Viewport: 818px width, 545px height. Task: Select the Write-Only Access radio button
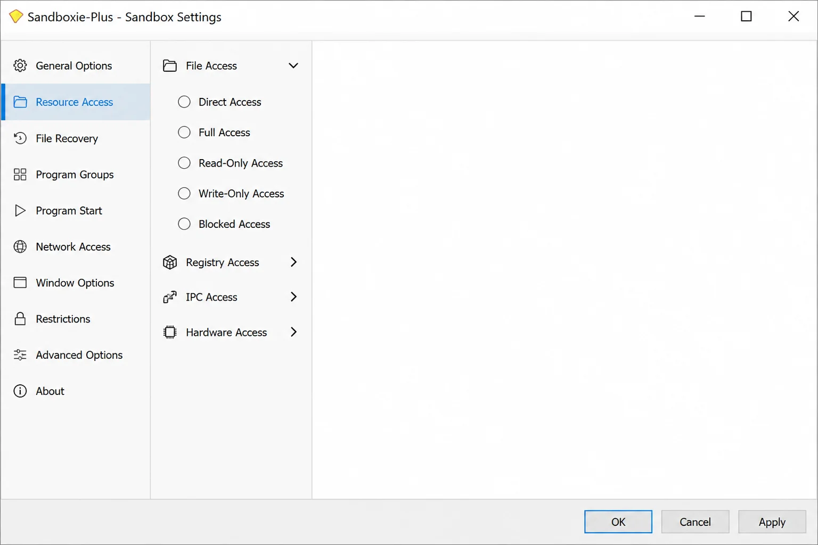pyautogui.click(x=184, y=193)
